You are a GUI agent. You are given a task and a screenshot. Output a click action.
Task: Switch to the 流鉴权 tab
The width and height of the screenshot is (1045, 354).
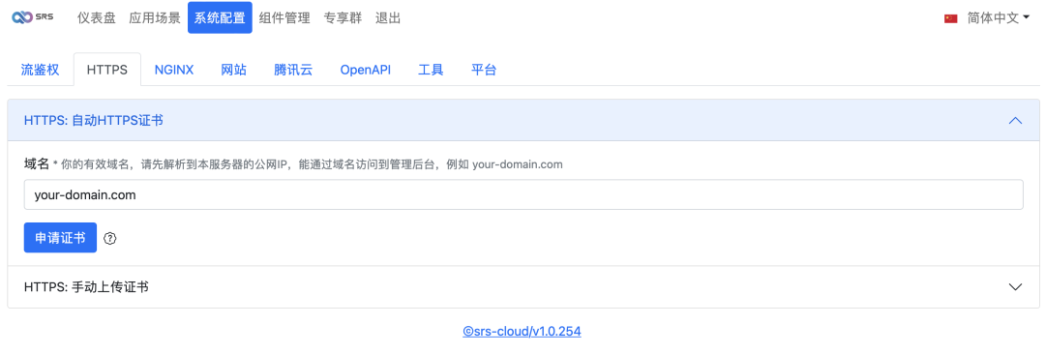[40, 70]
